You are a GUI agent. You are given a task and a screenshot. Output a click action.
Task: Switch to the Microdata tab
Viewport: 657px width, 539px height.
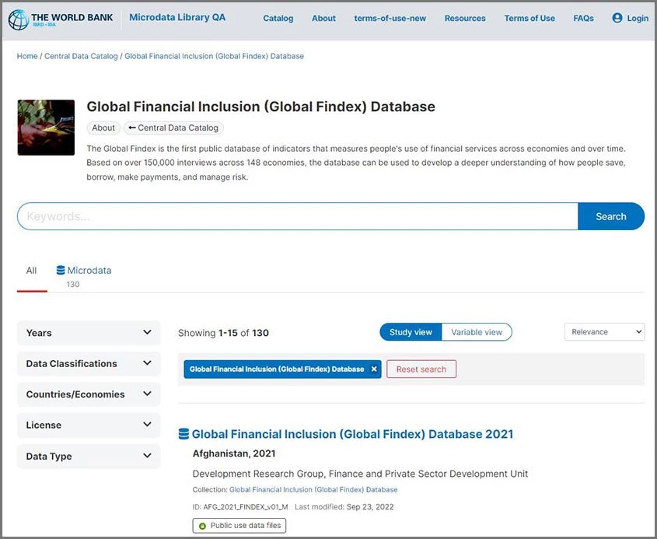84,276
